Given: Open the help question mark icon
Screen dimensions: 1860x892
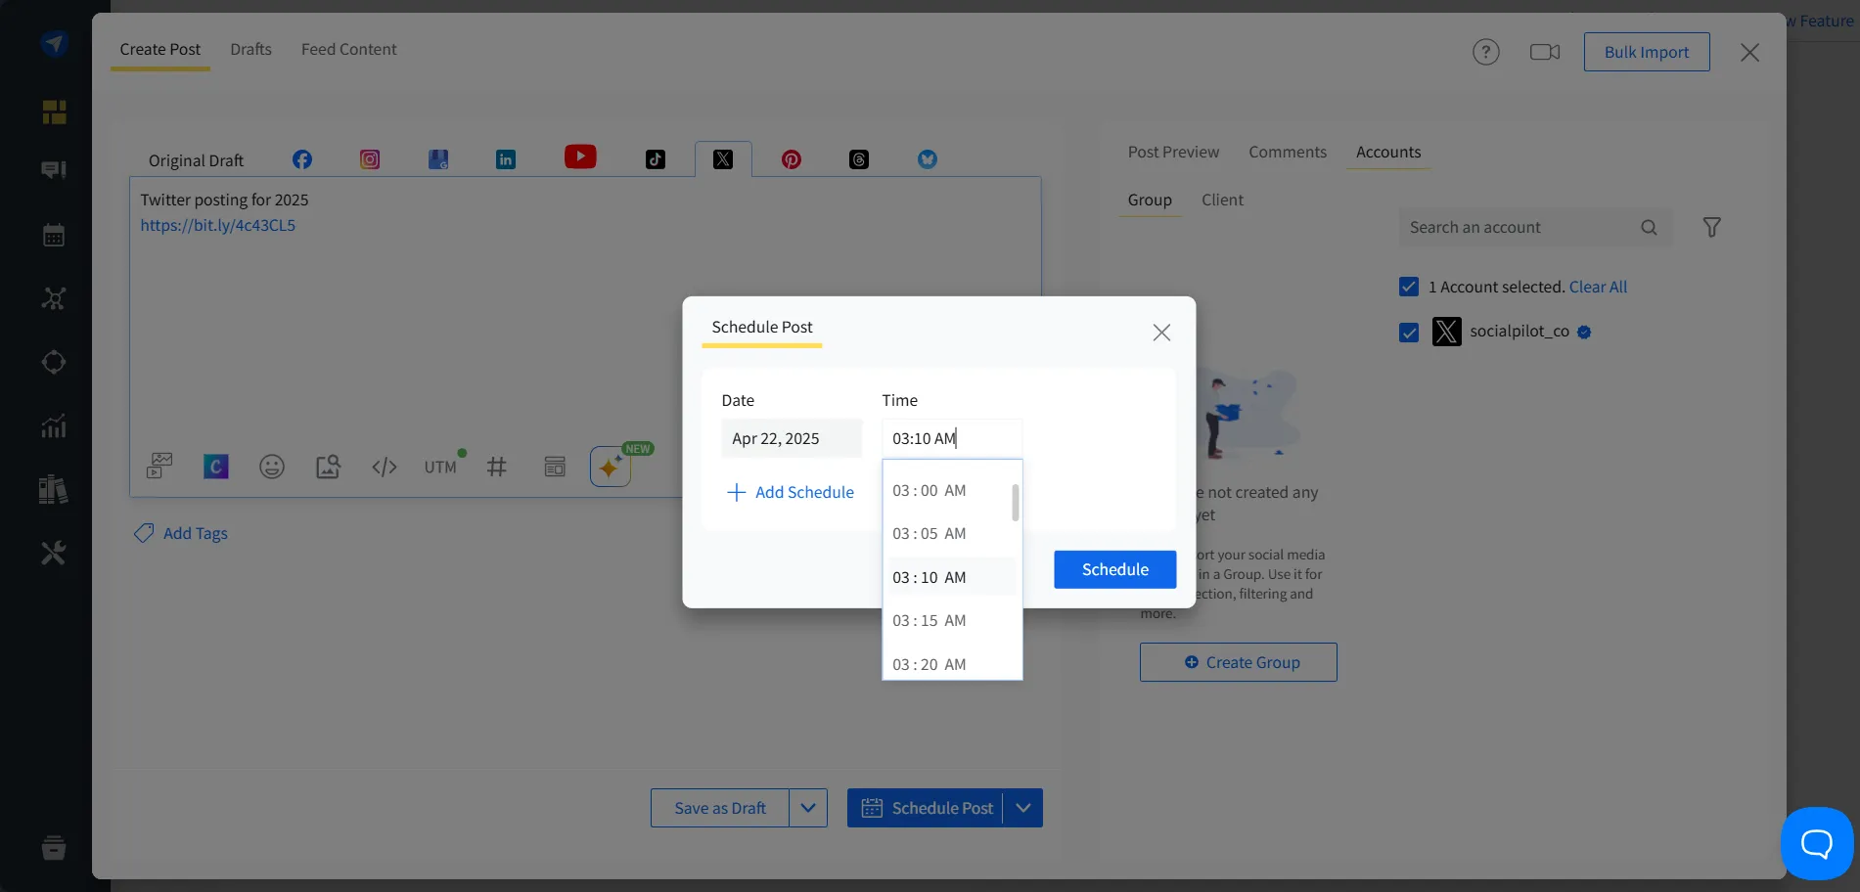Looking at the screenshot, I should 1485,52.
